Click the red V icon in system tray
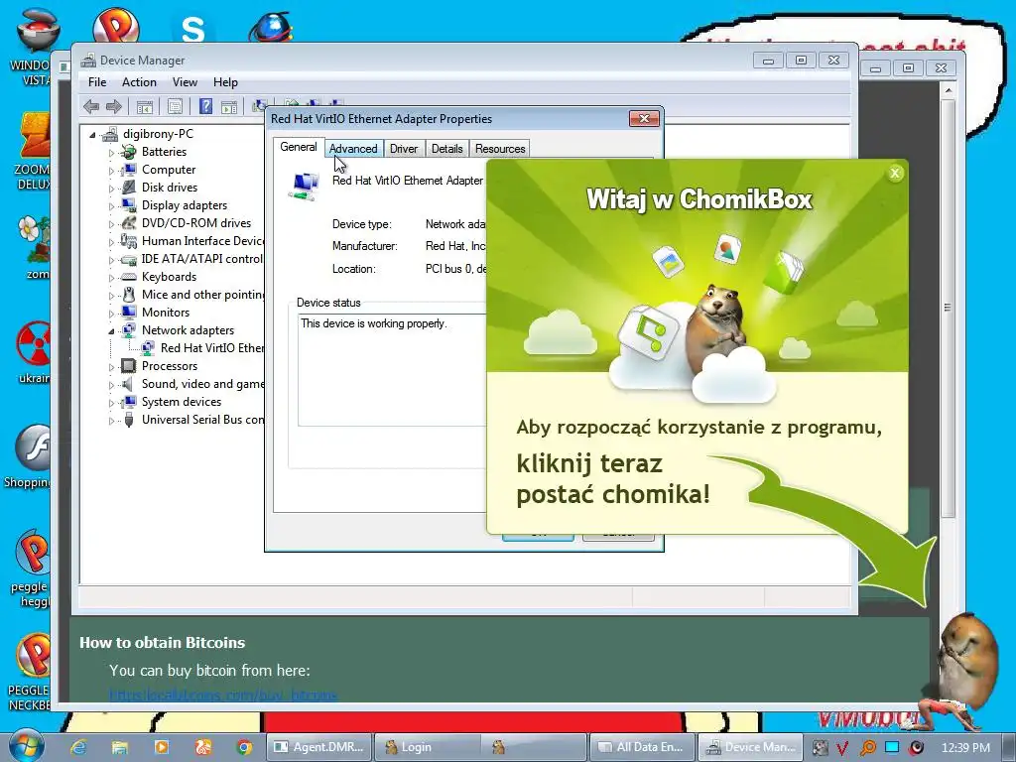This screenshot has height=762, width=1016. 841,748
